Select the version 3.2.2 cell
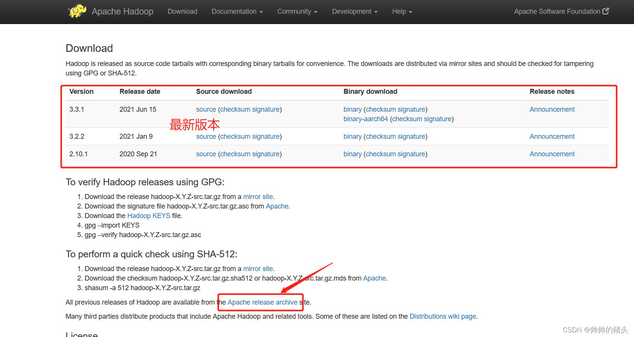Viewport: 634px width, 337px height. [x=77, y=136]
